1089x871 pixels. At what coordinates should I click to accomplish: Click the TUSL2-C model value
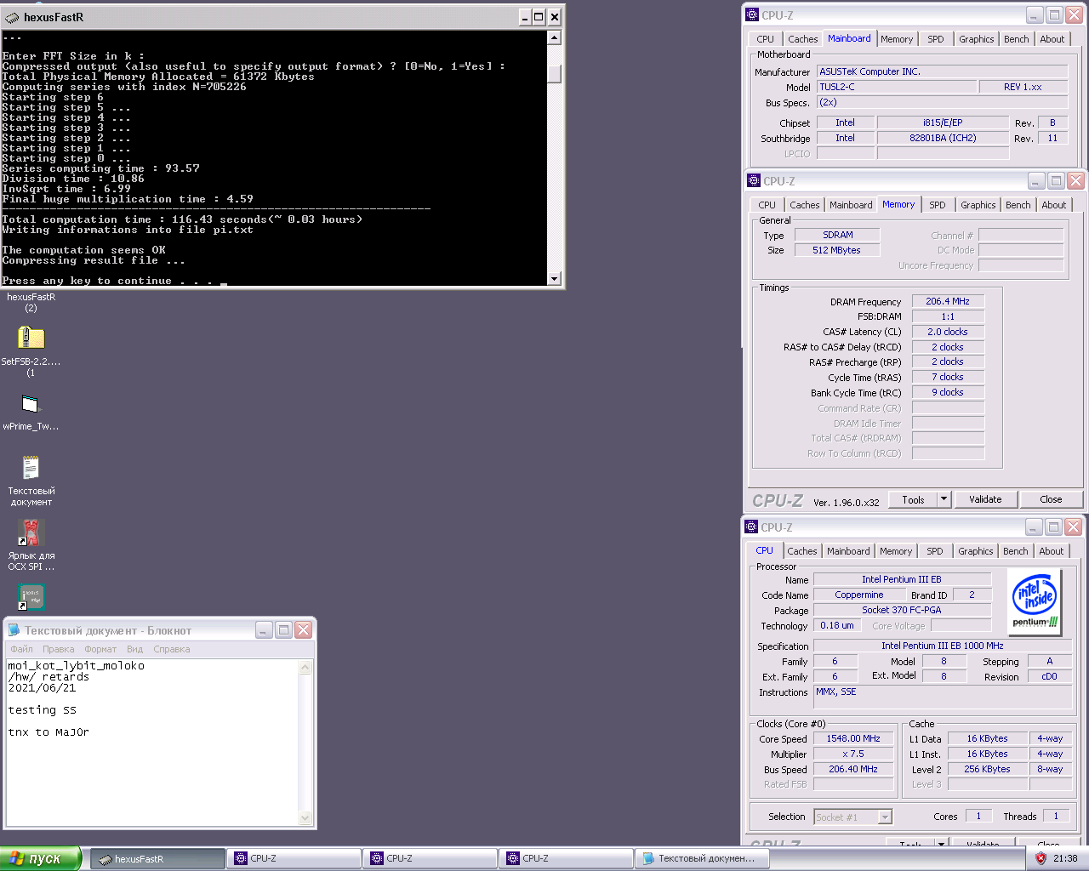(x=897, y=87)
